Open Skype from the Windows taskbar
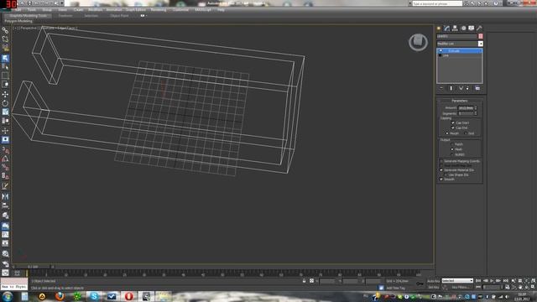 tap(94, 296)
